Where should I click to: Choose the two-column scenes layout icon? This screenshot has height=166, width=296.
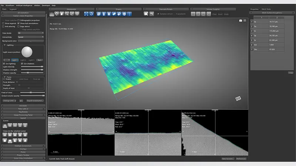[x=10, y=125]
